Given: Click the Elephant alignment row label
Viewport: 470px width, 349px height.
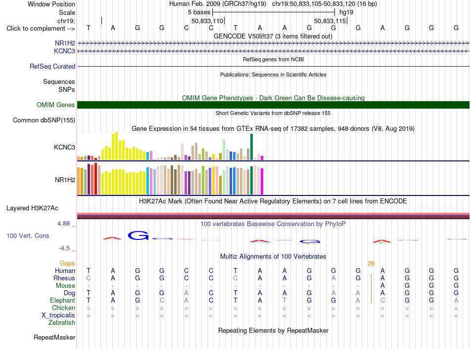Looking at the screenshot, I should click(62, 300).
